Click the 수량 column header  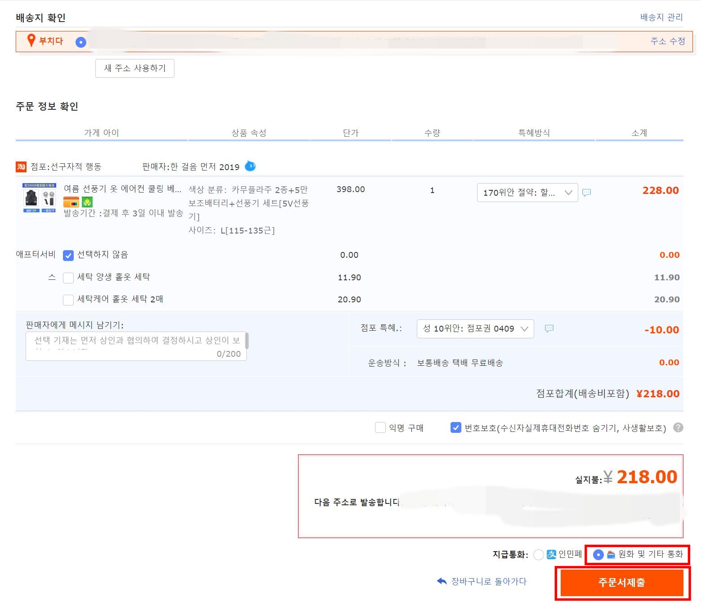tap(432, 133)
